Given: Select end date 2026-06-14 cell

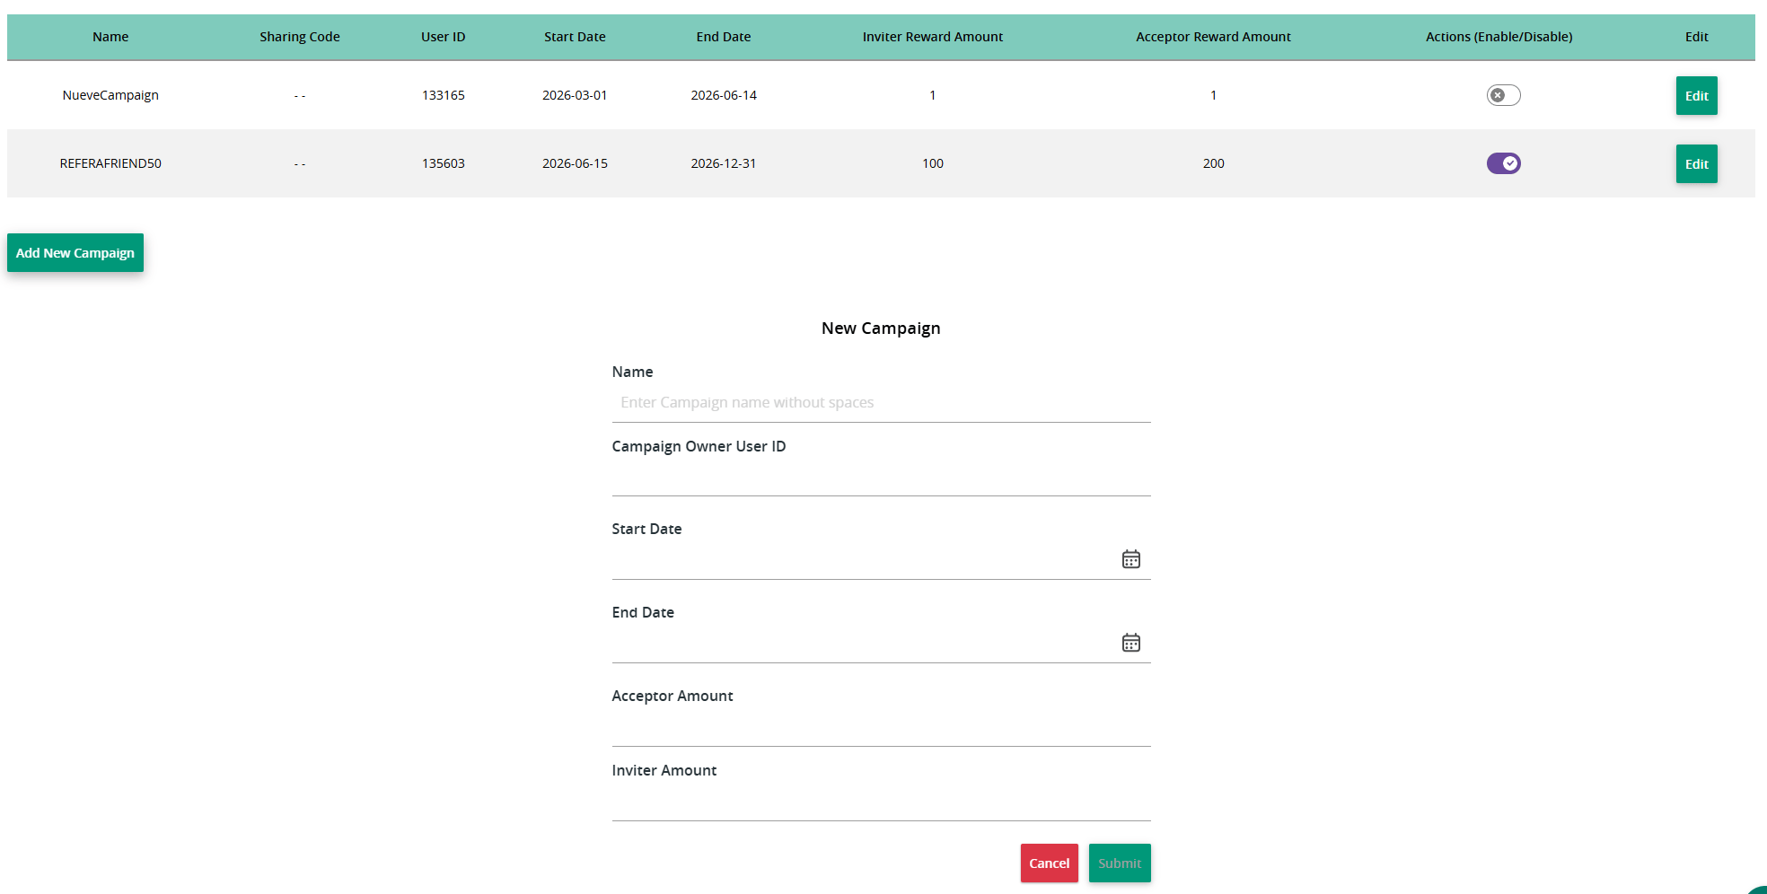Looking at the screenshot, I should coord(724,95).
